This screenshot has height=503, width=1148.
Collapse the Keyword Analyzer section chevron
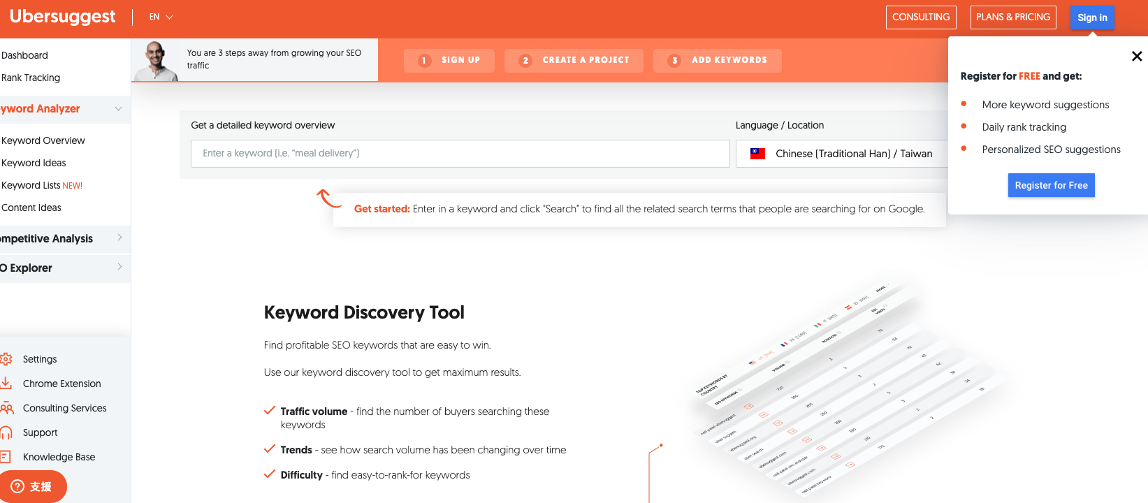point(118,109)
